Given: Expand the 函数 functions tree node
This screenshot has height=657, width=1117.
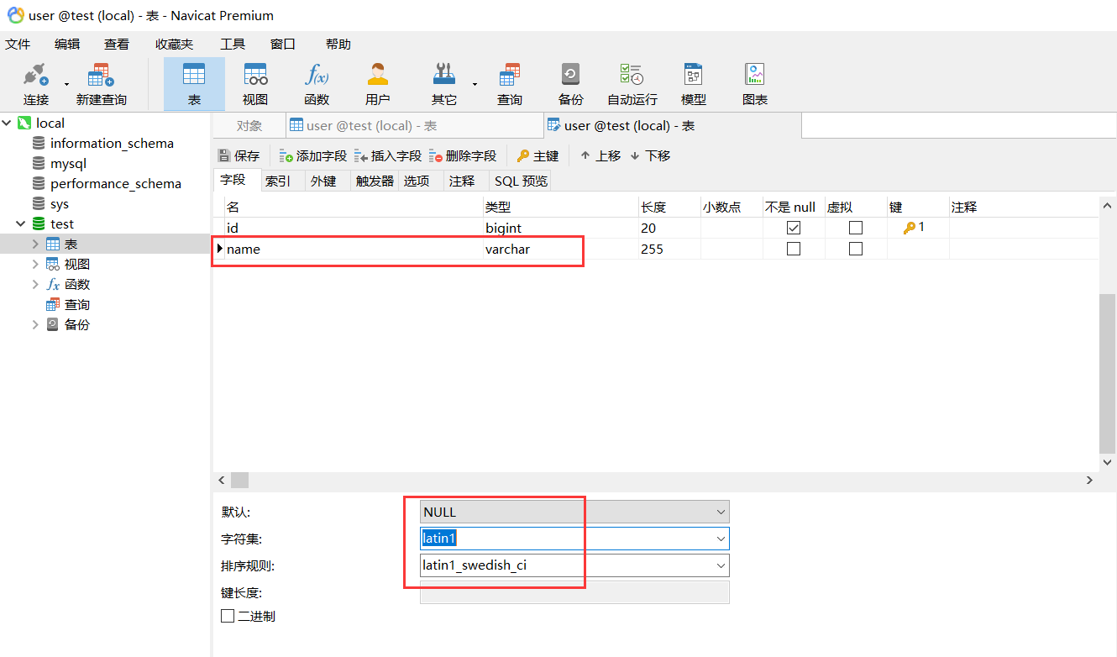Looking at the screenshot, I should pos(35,285).
